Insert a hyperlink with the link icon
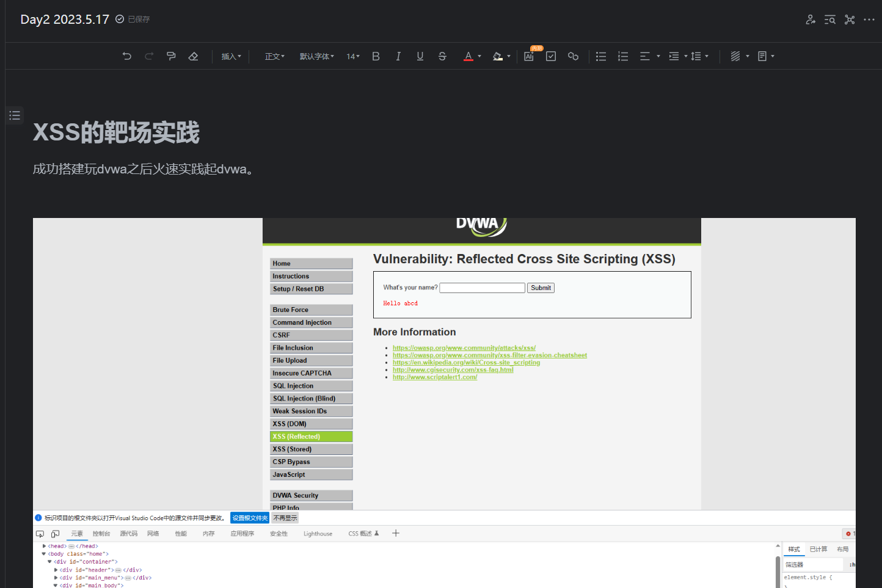Screen dimensions: 882x588 (573, 56)
